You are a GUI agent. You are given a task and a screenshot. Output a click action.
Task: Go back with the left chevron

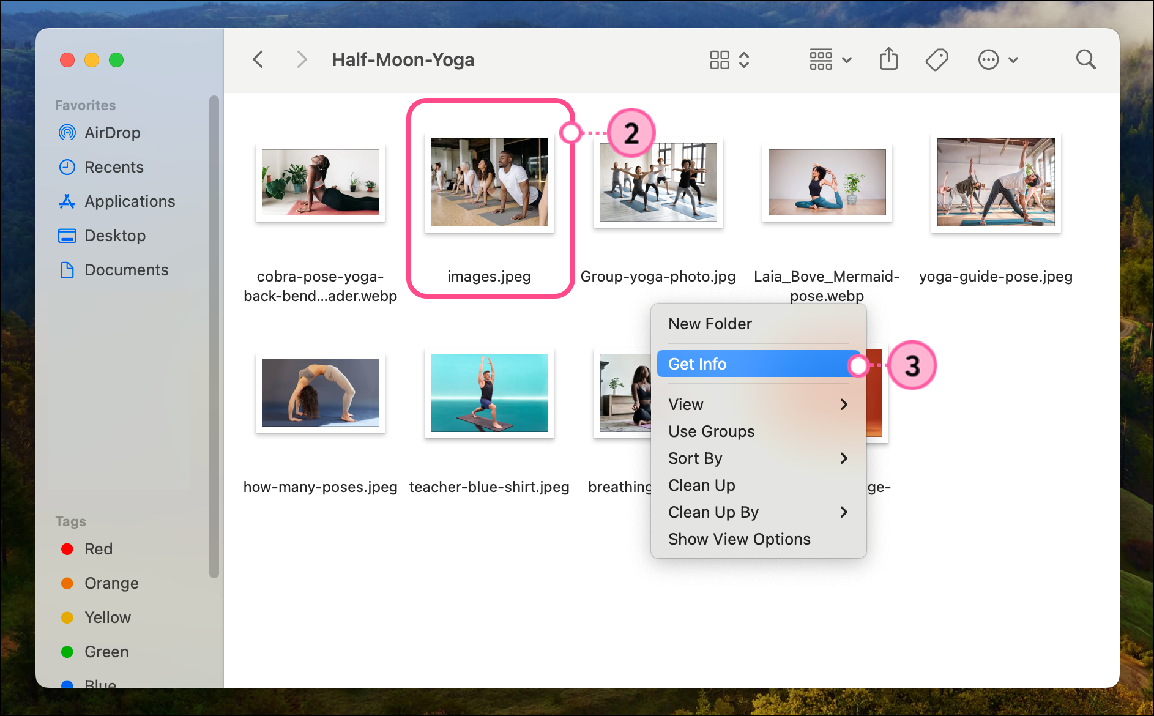pyautogui.click(x=258, y=59)
